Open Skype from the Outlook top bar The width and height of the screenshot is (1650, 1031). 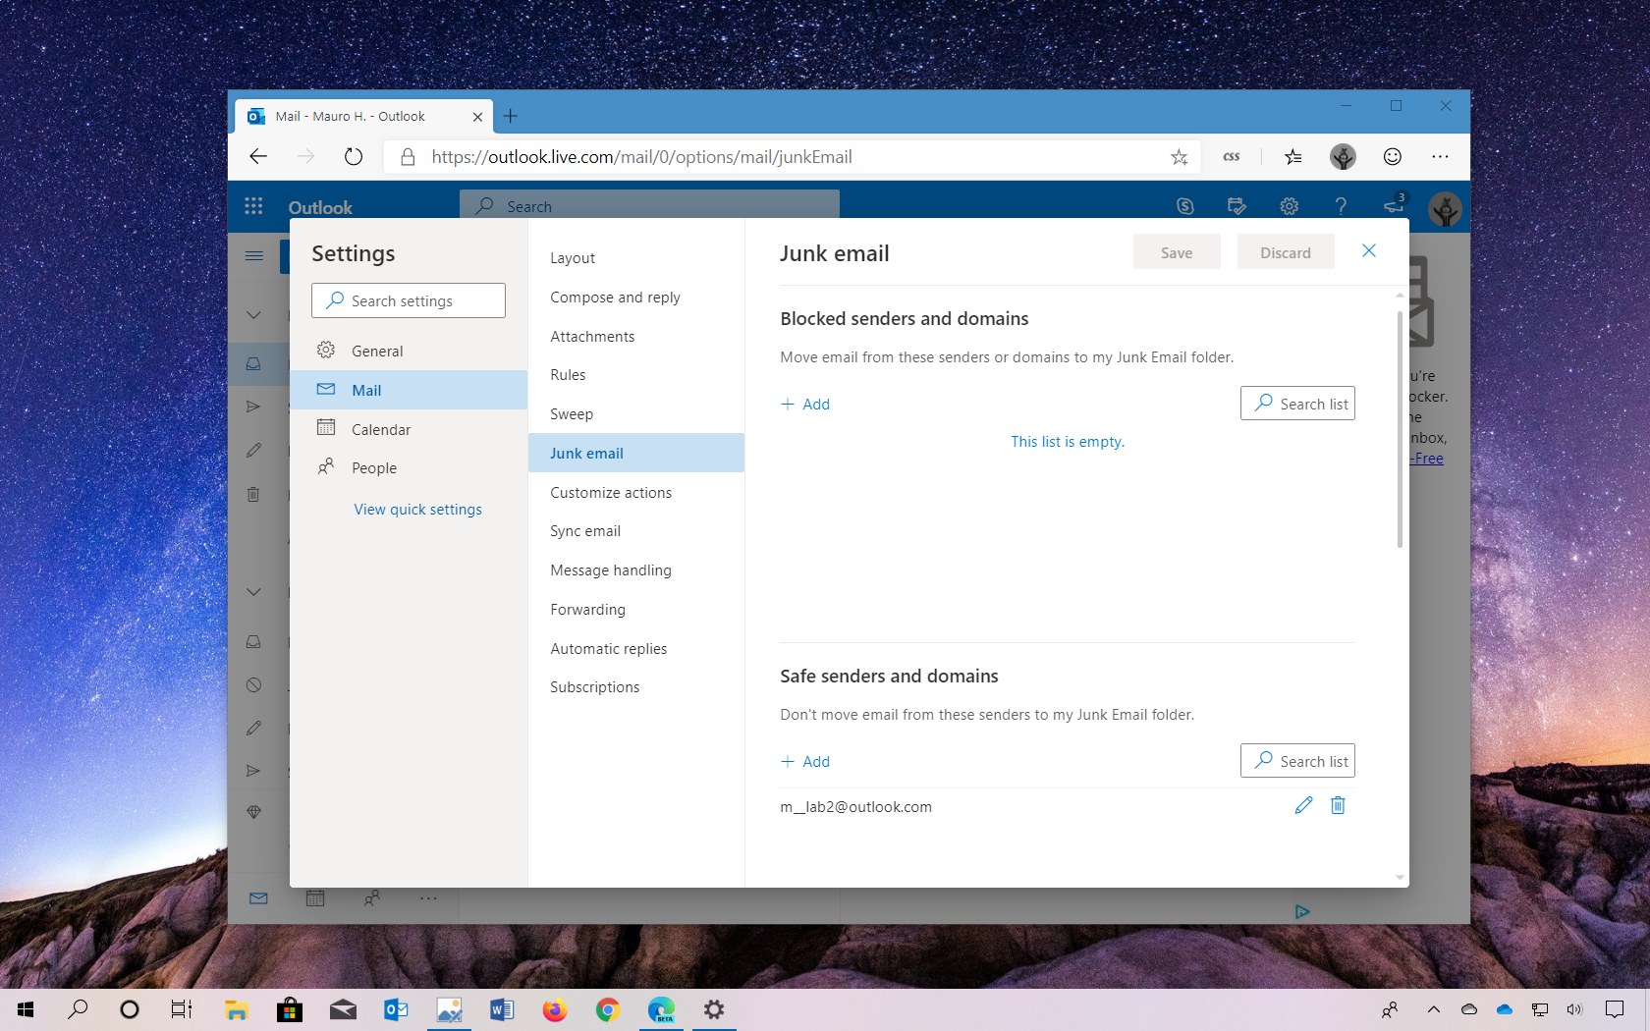click(1185, 206)
